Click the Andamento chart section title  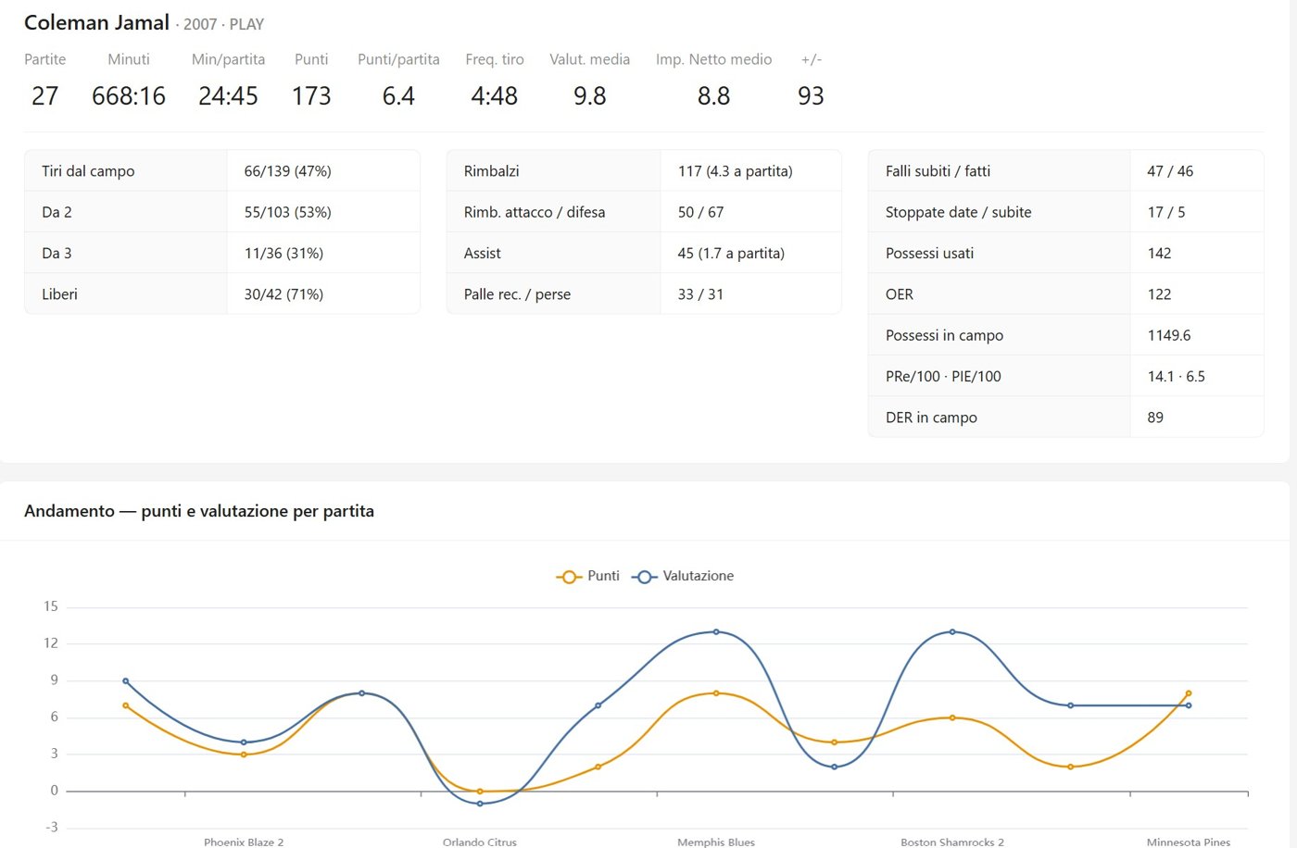pos(199,511)
